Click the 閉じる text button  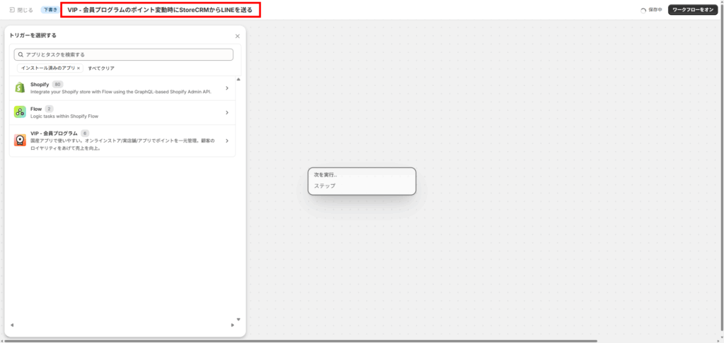tap(25, 10)
